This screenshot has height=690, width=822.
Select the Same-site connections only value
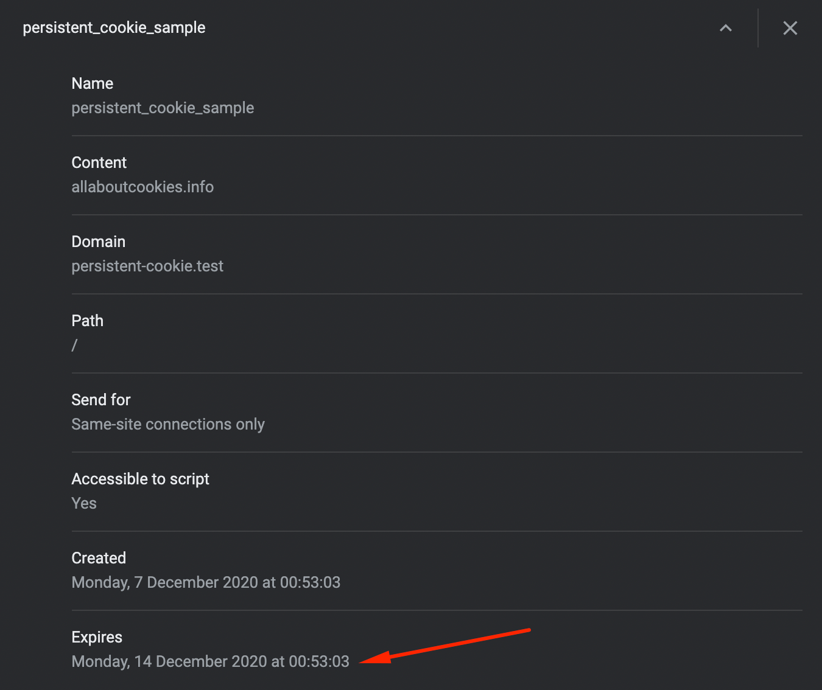(168, 424)
